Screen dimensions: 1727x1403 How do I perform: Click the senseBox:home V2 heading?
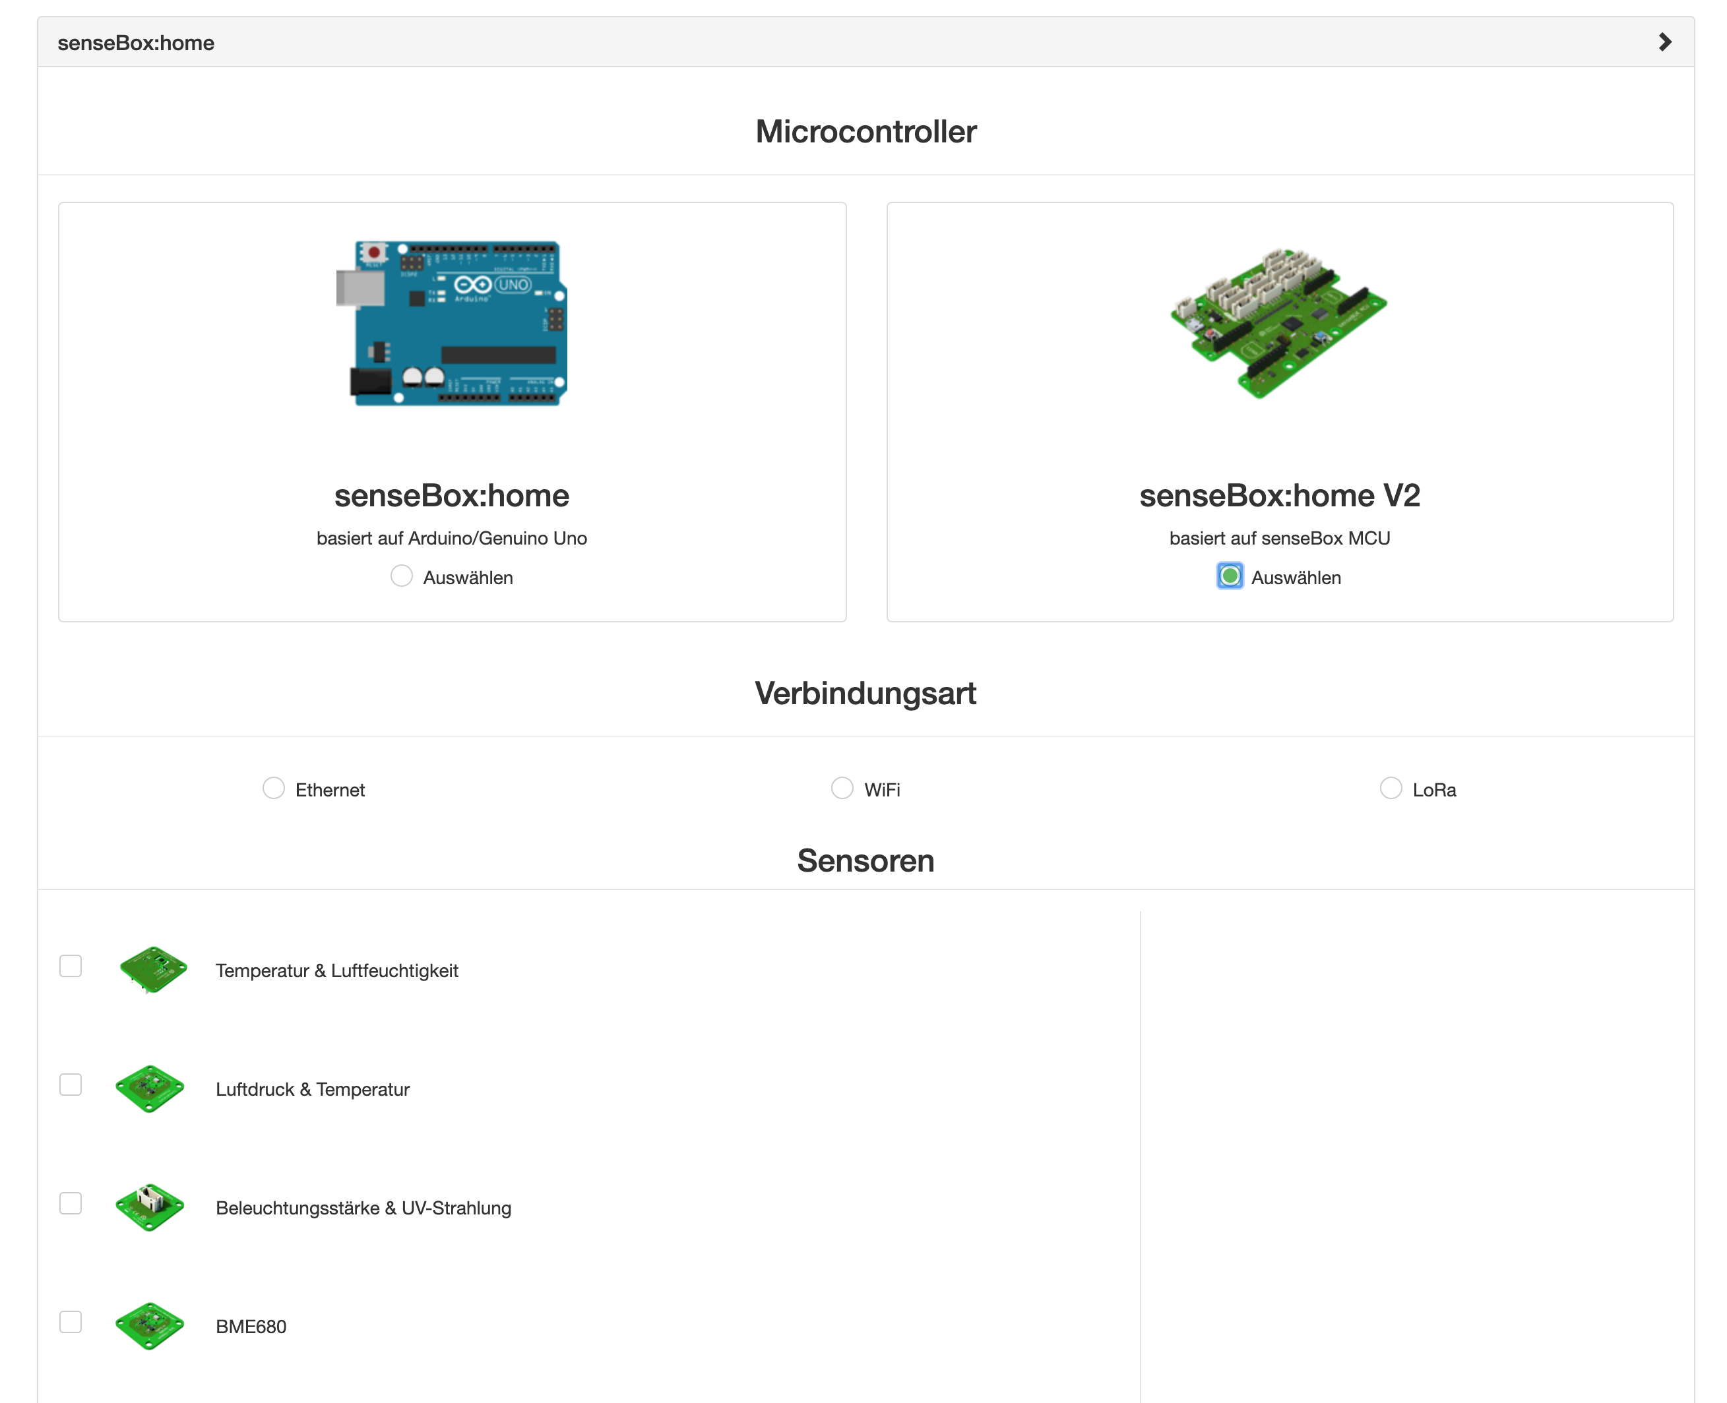(1279, 495)
